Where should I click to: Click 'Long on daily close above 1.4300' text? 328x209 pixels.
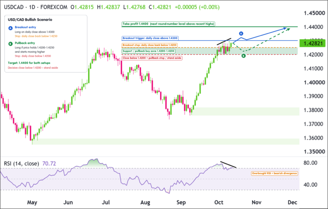tap(34, 32)
